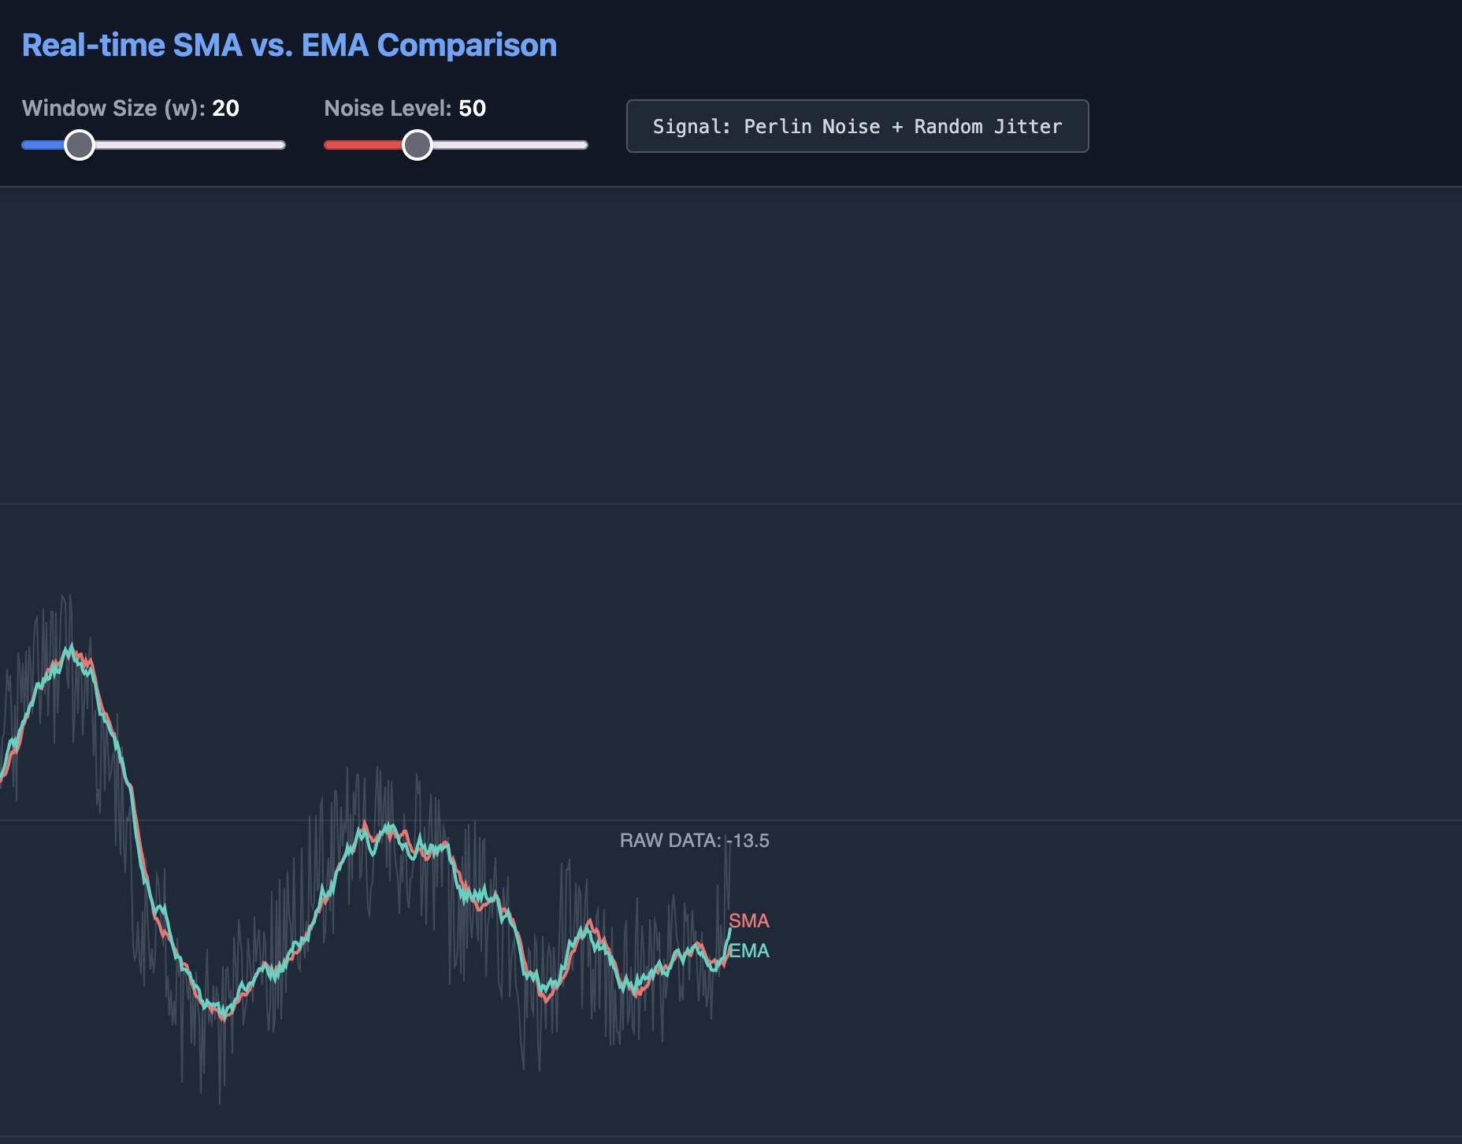Click the upper horizontal gridline of the chart
The image size is (1462, 1144).
pyautogui.click(x=1024, y=503)
